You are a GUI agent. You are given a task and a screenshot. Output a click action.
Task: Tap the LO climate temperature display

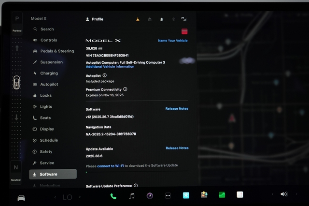tap(68, 197)
